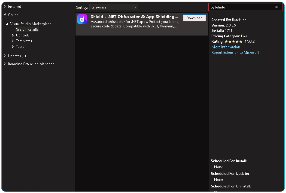Expand Roaming Extension Manager
The width and height of the screenshot is (286, 193).
click(x=4, y=64)
